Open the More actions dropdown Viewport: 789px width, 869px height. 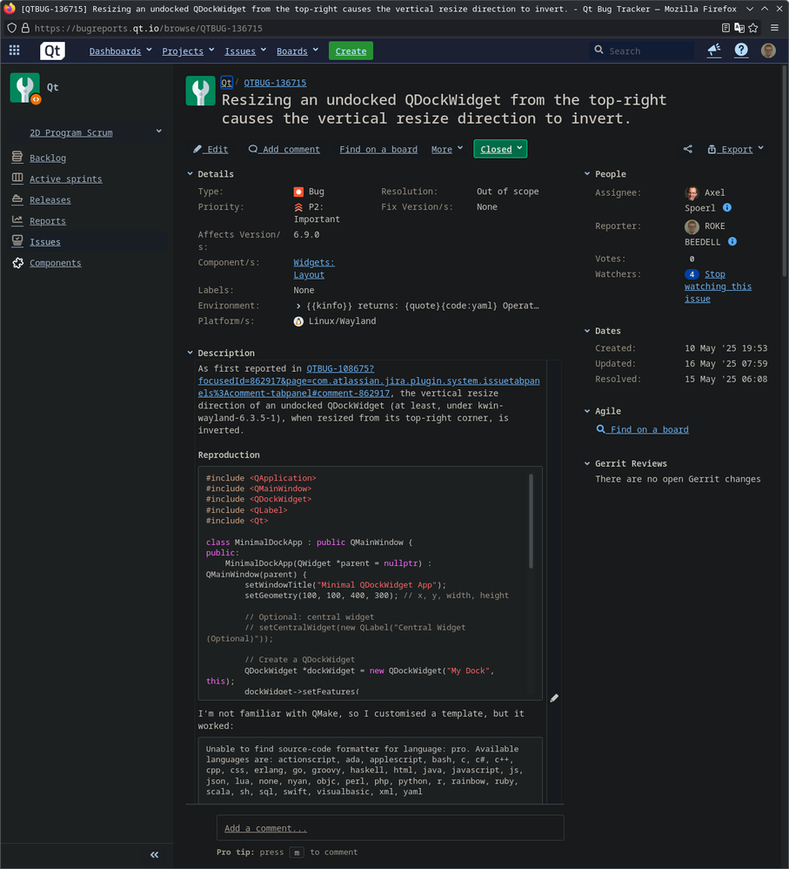447,149
